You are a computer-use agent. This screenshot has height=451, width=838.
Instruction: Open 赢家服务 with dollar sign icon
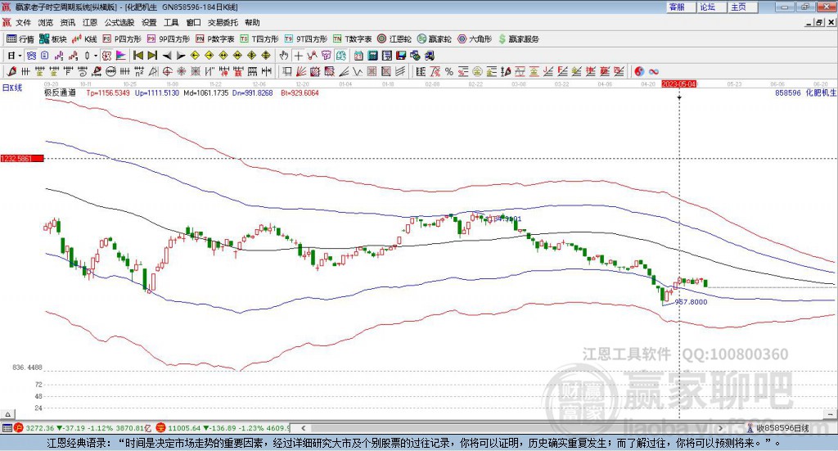518,39
